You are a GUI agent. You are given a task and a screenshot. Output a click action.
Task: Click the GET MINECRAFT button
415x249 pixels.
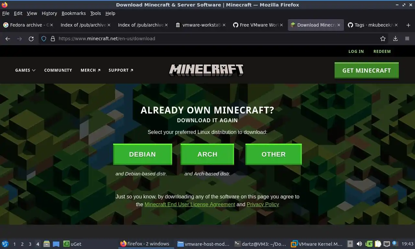coord(366,70)
